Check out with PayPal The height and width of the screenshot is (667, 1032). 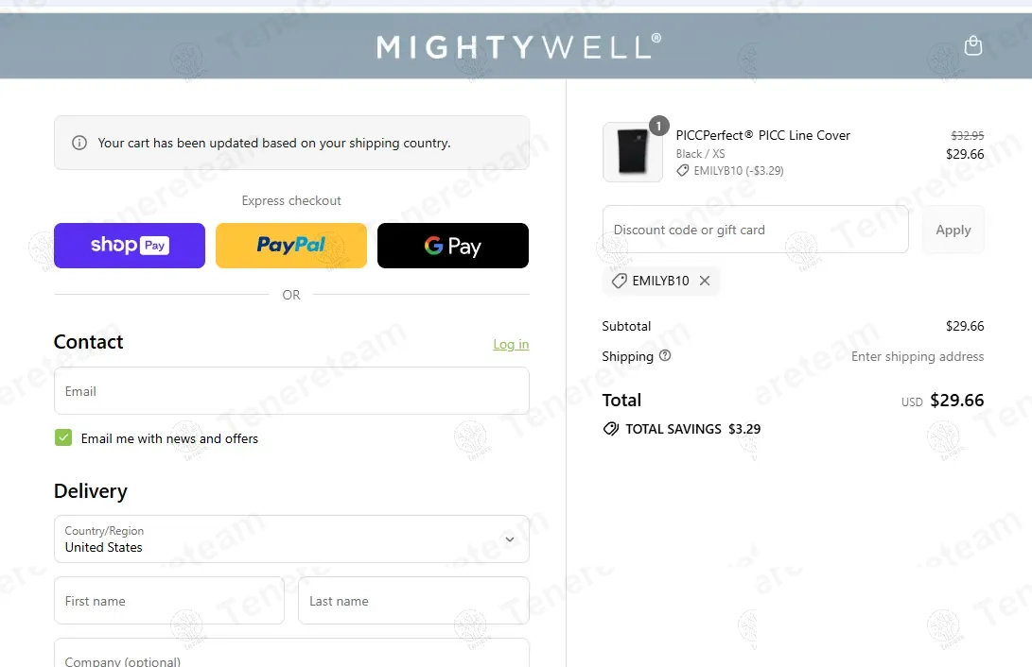pos(291,246)
